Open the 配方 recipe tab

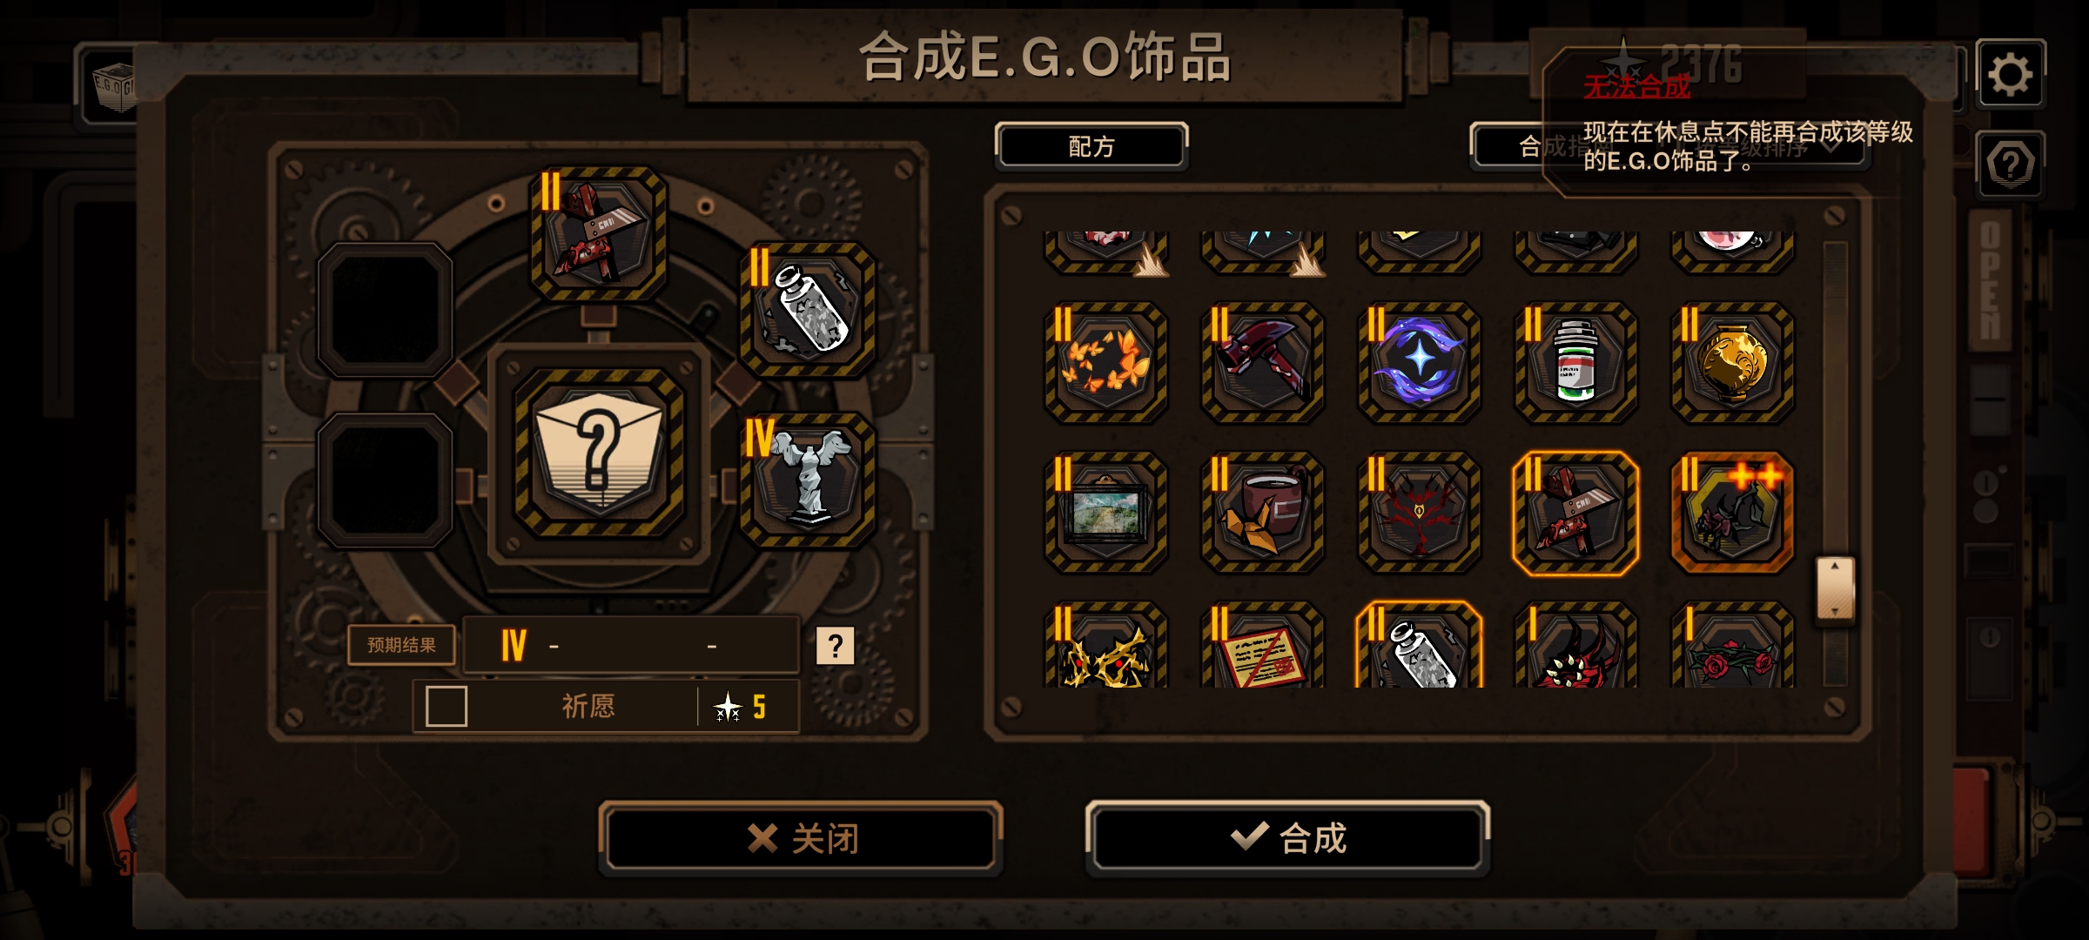tap(1092, 146)
